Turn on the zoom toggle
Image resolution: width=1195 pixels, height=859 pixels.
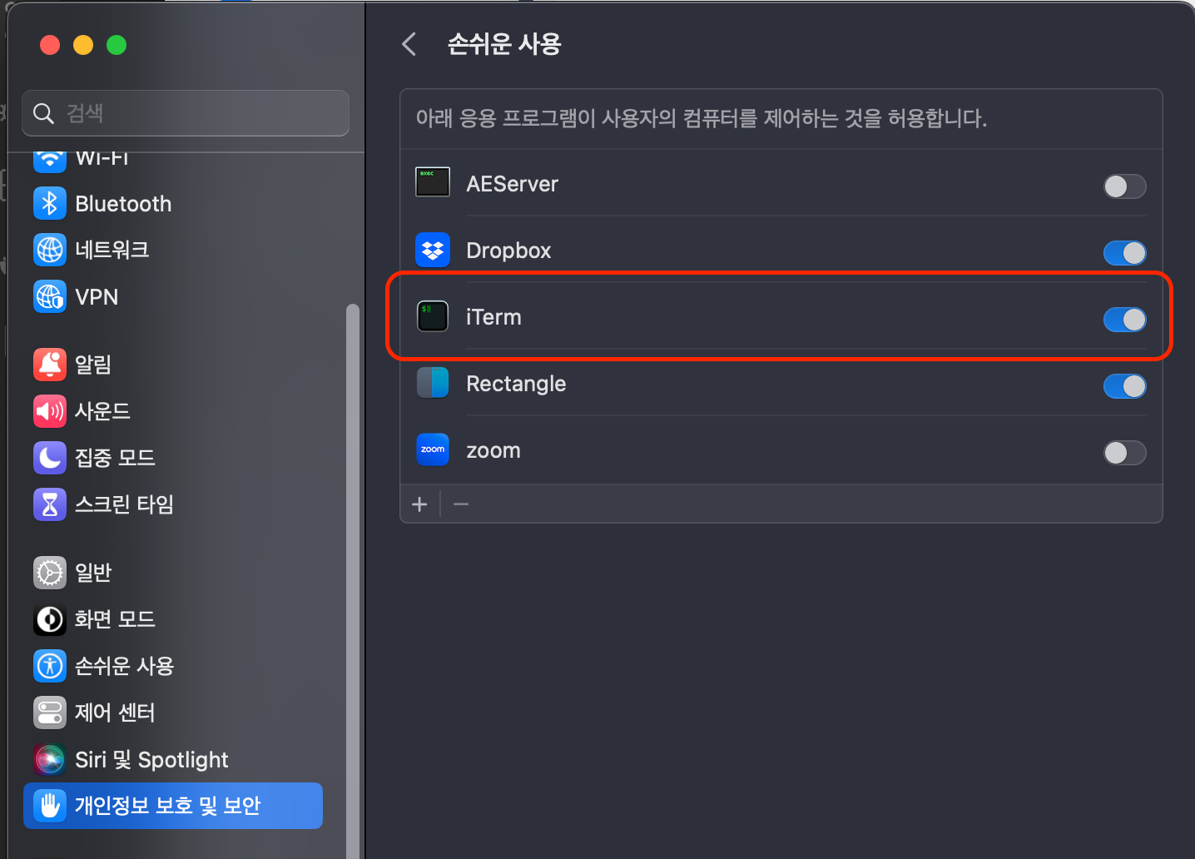tap(1124, 453)
